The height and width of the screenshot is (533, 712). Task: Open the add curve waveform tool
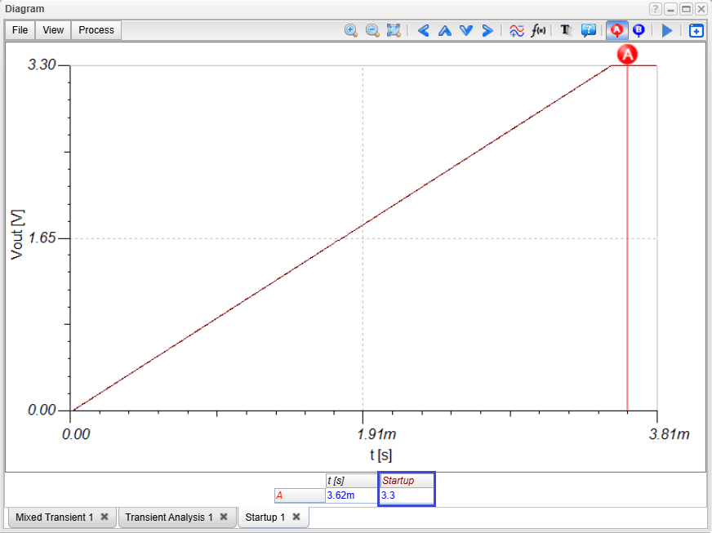tap(517, 30)
